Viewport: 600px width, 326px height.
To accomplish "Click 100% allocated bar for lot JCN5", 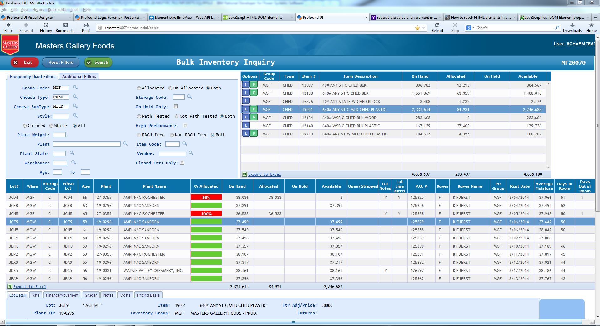I will click(x=206, y=213).
